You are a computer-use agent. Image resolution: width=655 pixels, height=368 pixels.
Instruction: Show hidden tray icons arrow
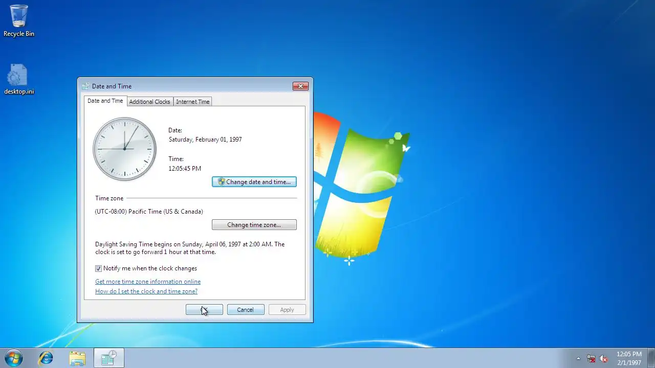[578, 358]
